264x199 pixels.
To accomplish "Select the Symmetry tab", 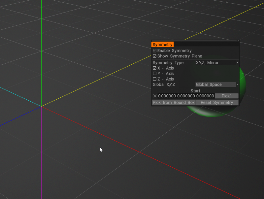I will tap(162, 45).
